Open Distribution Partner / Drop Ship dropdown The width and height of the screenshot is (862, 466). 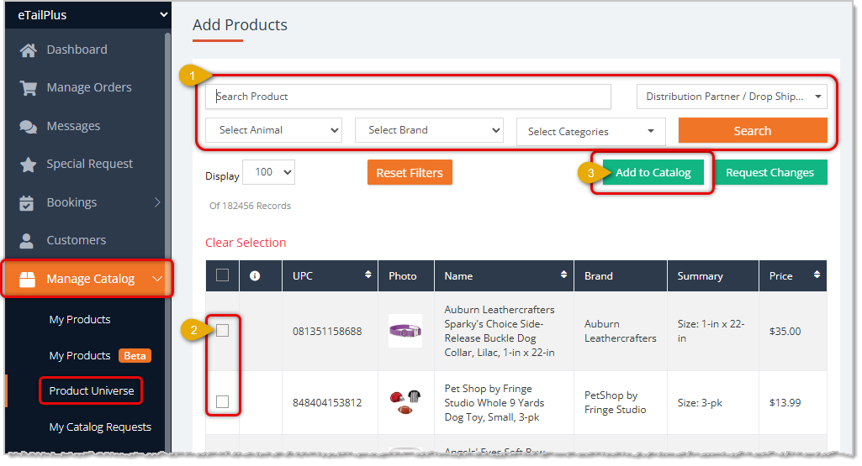pos(732,97)
